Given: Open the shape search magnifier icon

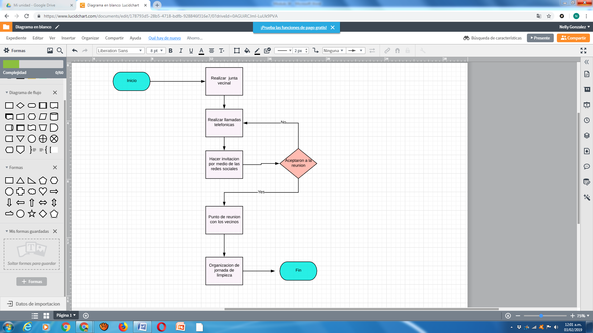Looking at the screenshot, I should point(60,51).
